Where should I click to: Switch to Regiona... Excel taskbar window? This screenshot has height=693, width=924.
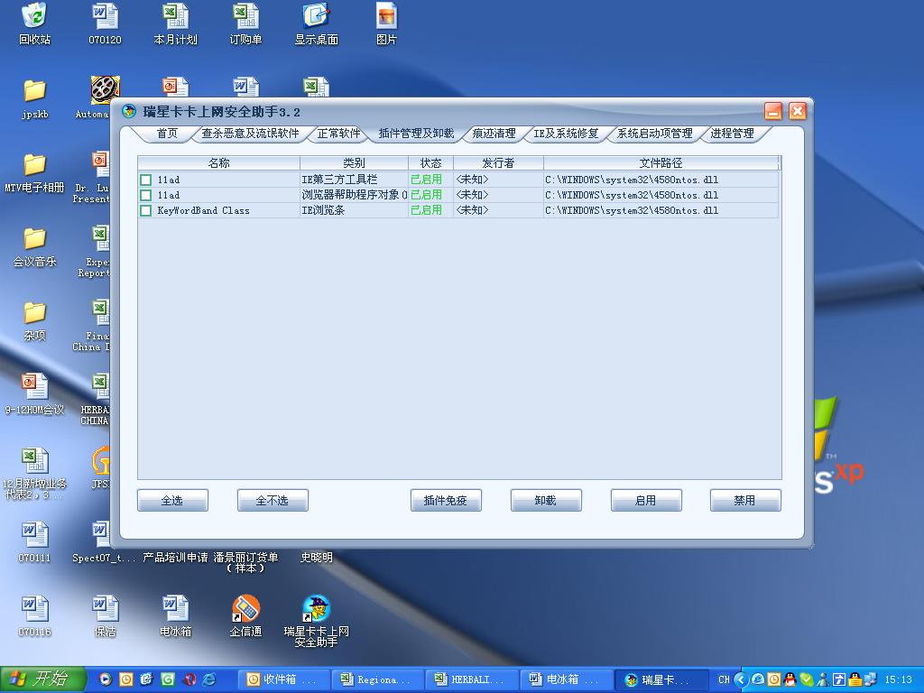coord(378,679)
